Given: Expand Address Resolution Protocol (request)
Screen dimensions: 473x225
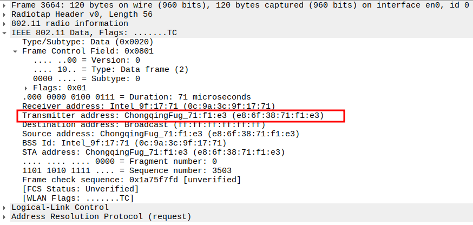Looking at the screenshot, I should [x=5, y=216].
